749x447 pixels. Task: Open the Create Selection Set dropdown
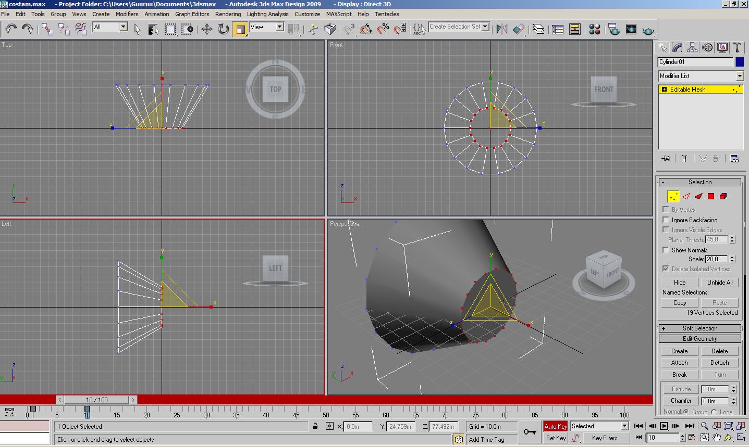coord(459,27)
